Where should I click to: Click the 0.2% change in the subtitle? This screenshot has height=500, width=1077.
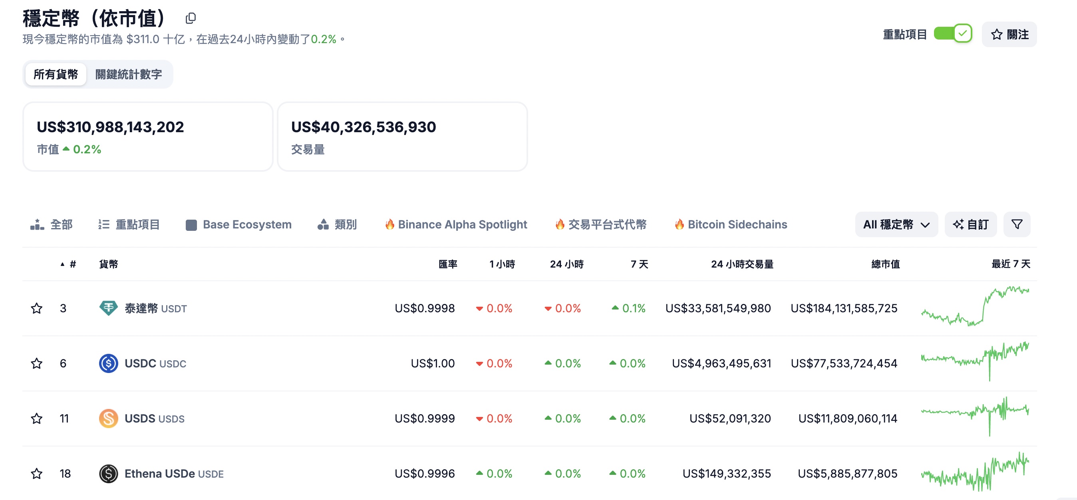coord(323,39)
